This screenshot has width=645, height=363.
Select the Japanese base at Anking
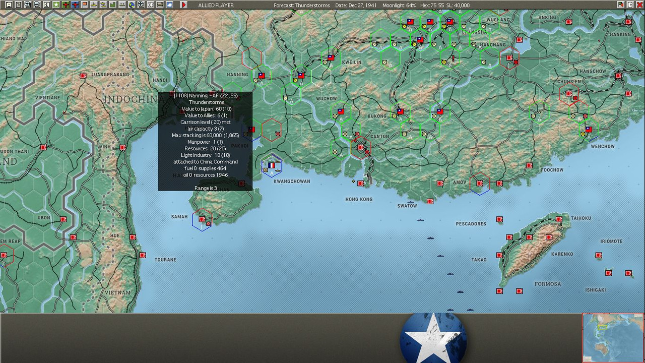569,22
